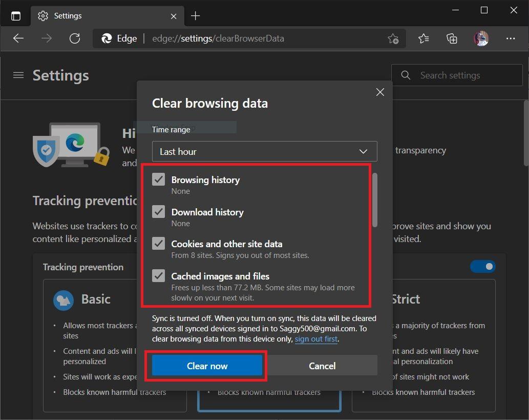Open the Settings hamburger menu
The image size is (529, 420).
click(x=18, y=75)
